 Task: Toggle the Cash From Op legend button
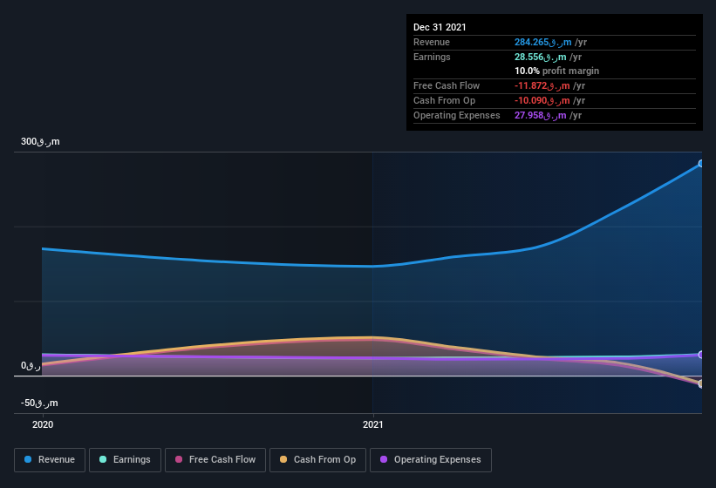(317, 460)
